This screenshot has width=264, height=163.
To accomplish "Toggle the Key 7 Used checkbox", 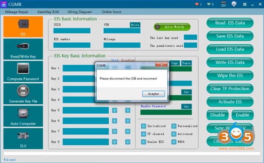I will pyautogui.click(x=115, y=131).
